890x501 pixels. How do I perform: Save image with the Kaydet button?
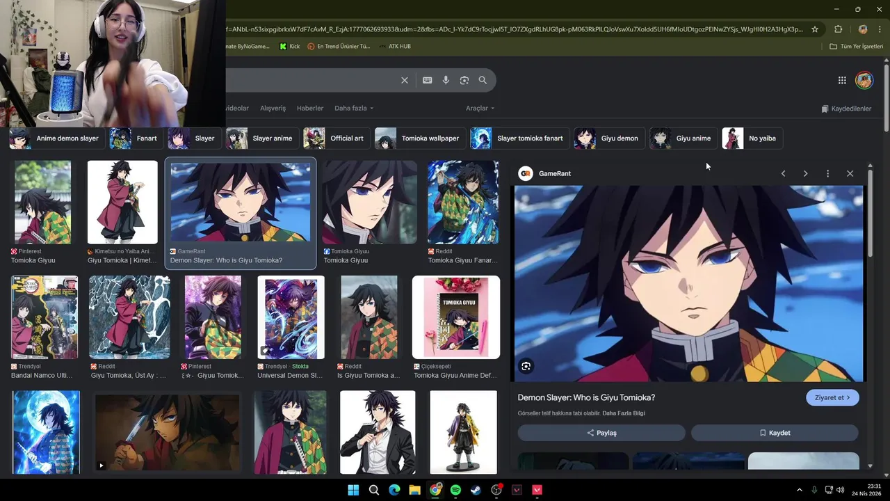point(775,433)
